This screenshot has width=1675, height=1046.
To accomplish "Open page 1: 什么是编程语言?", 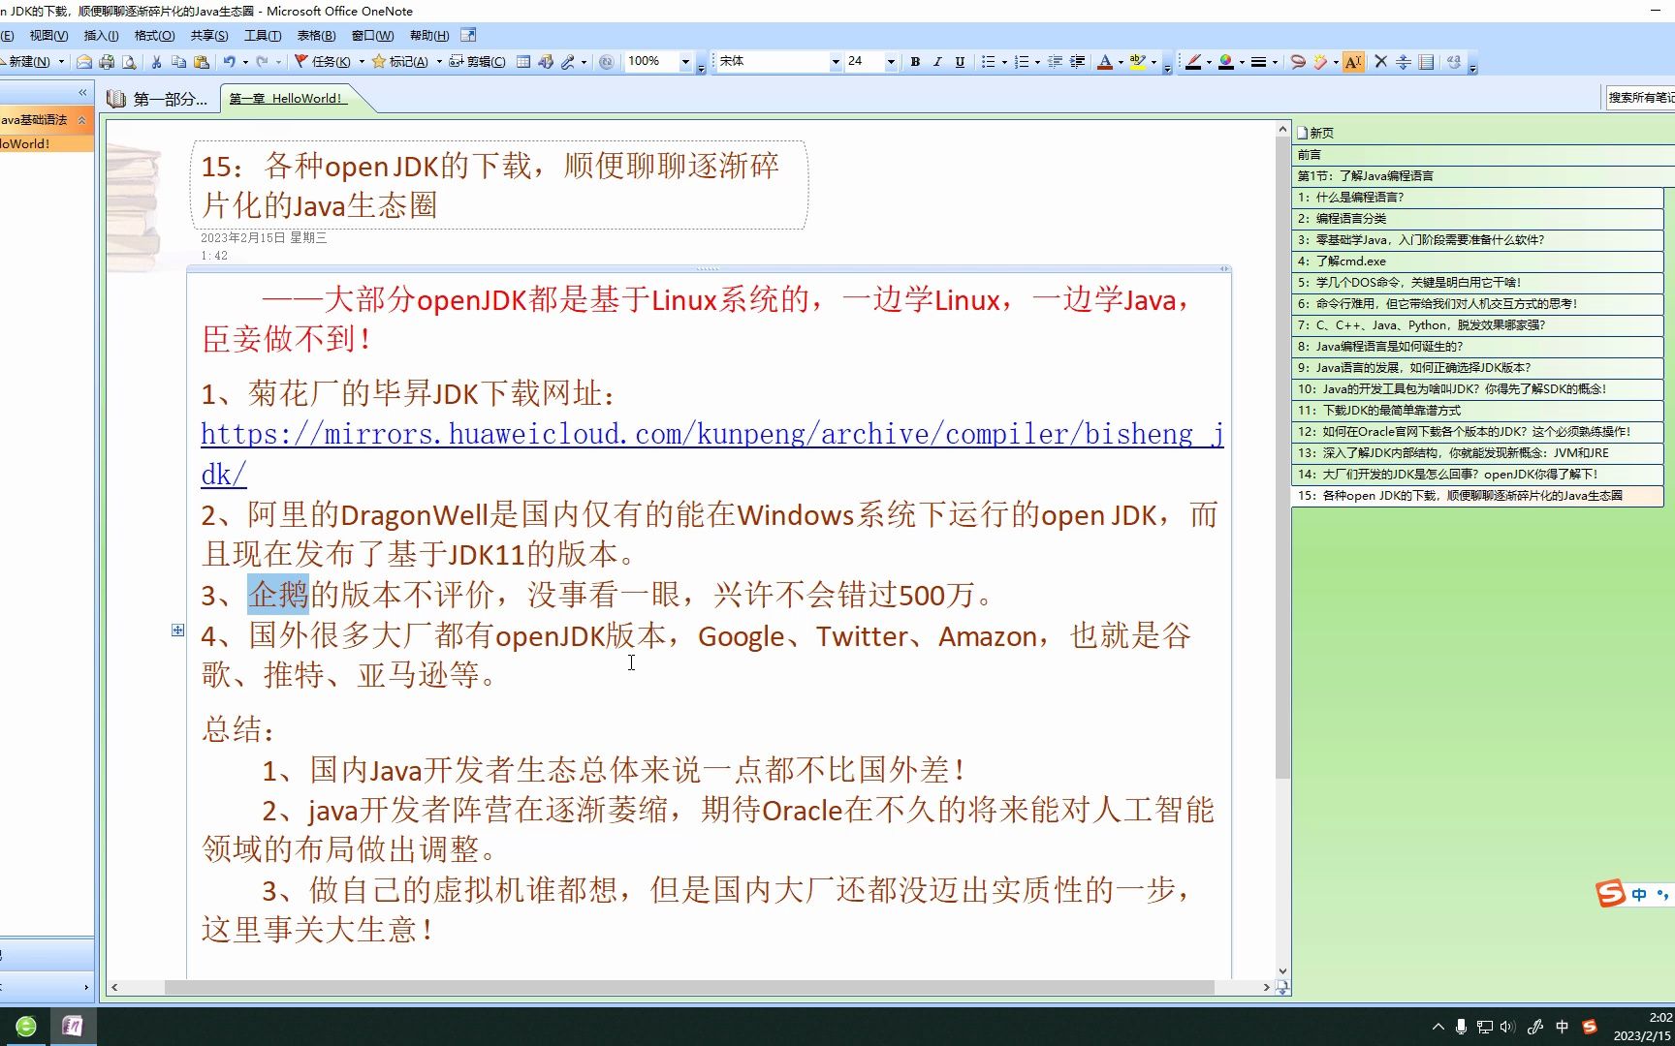I will tap(1477, 198).
